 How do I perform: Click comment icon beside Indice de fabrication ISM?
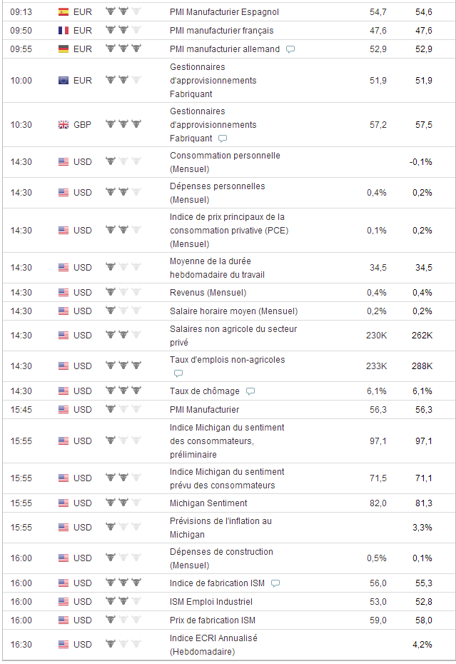tap(275, 583)
